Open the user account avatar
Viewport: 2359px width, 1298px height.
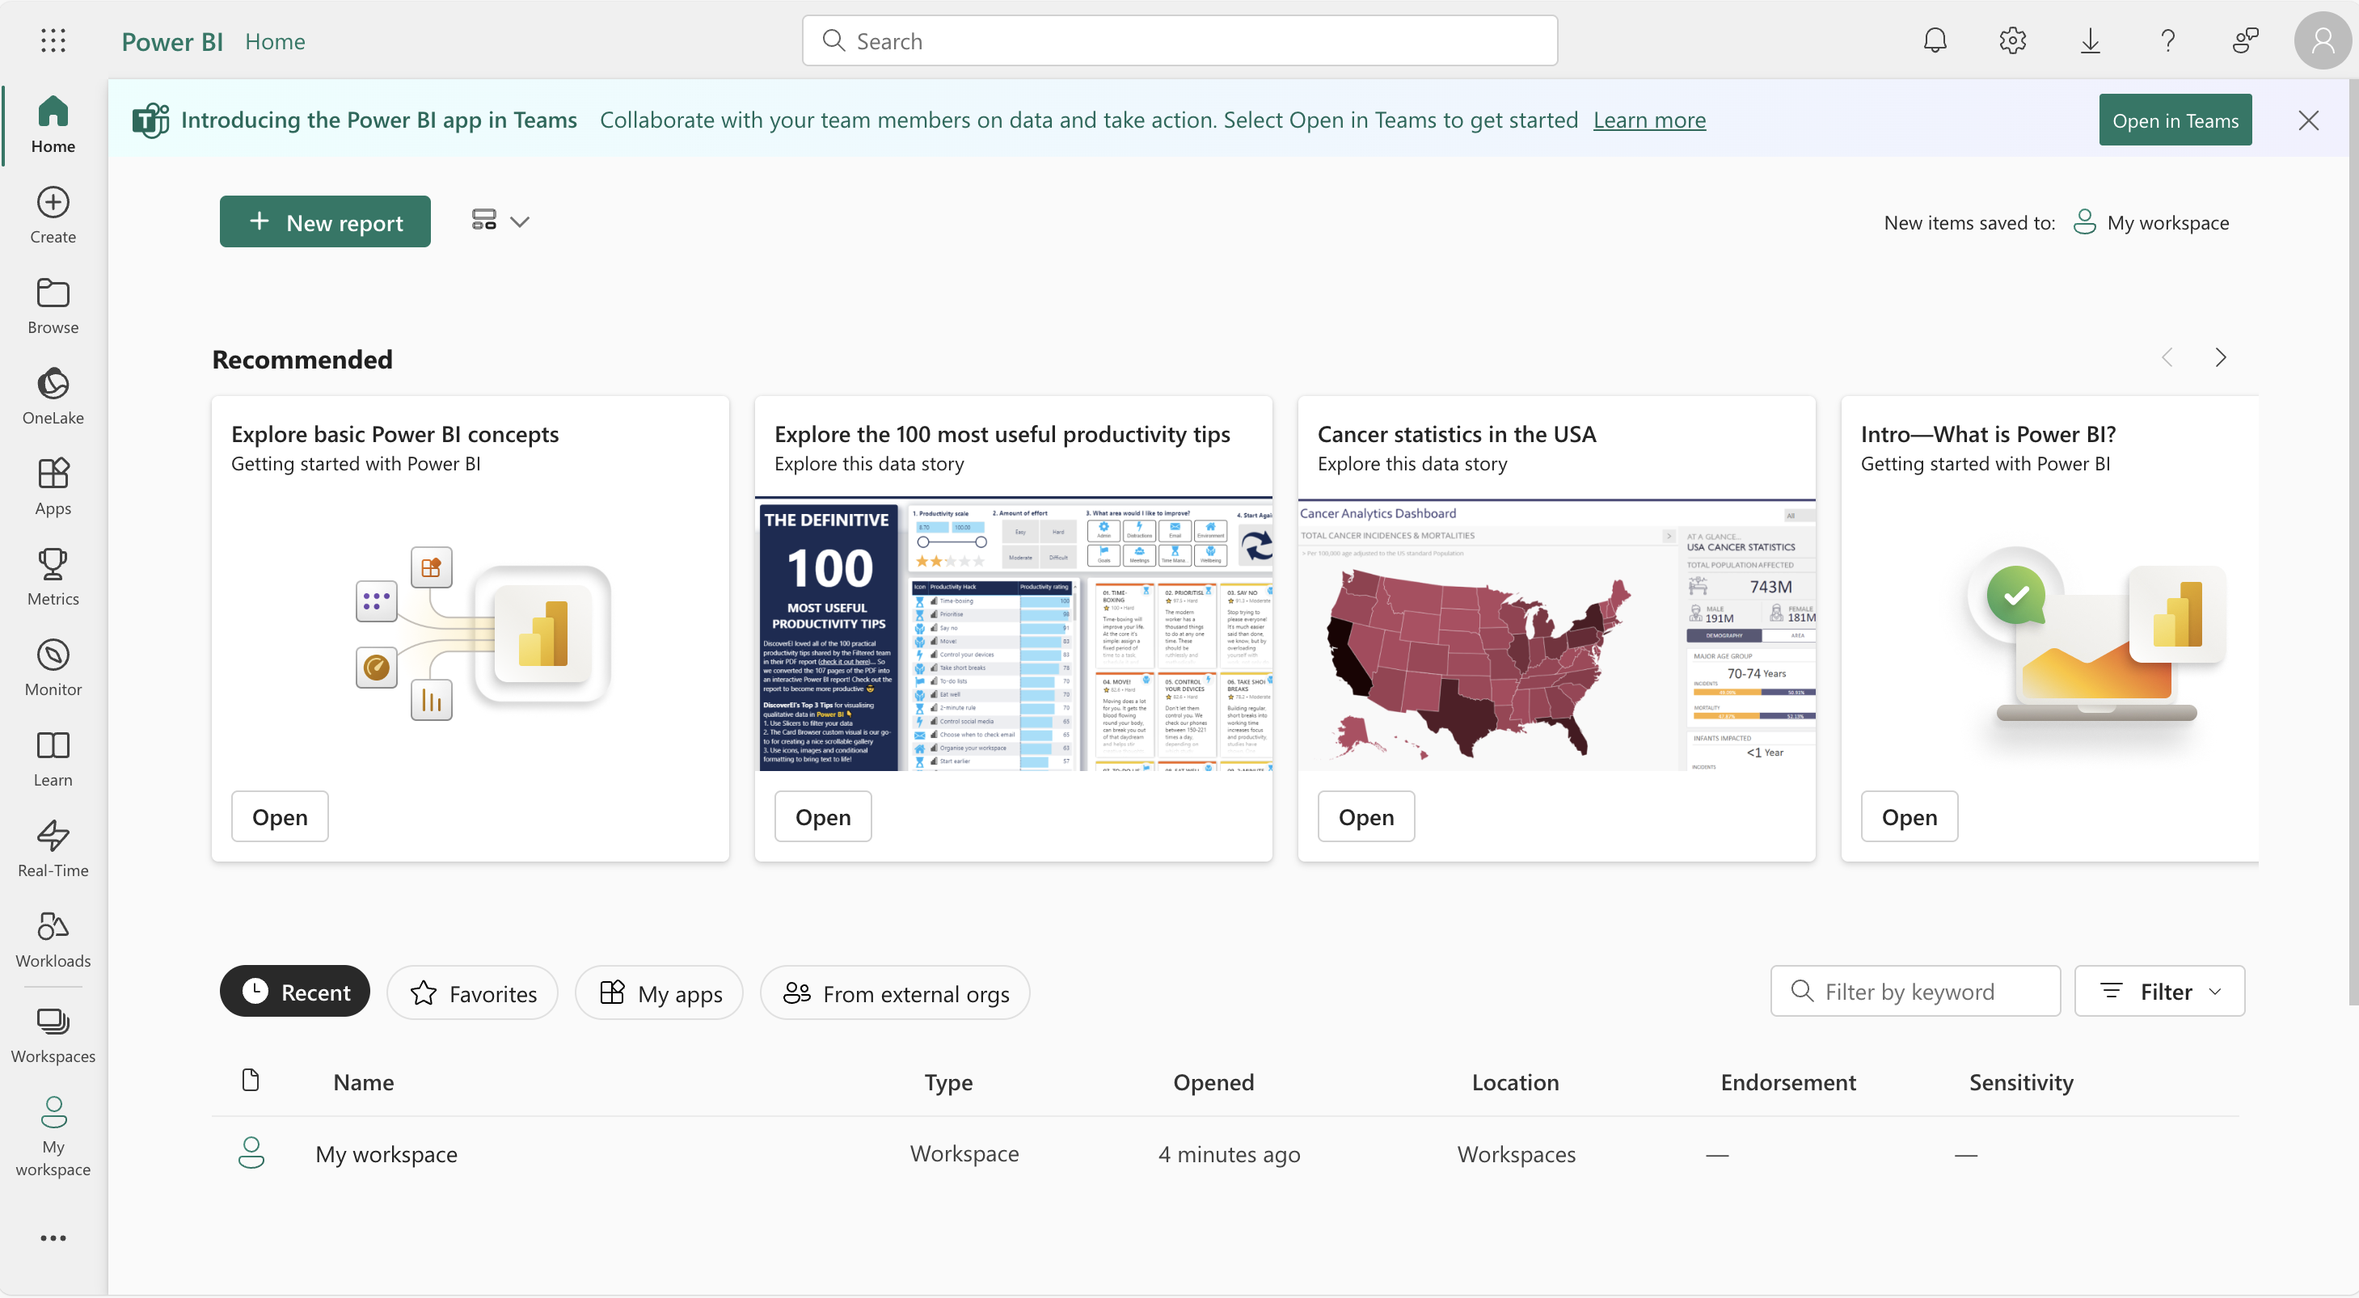click(x=2323, y=40)
